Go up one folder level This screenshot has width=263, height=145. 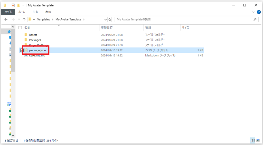point(24,20)
